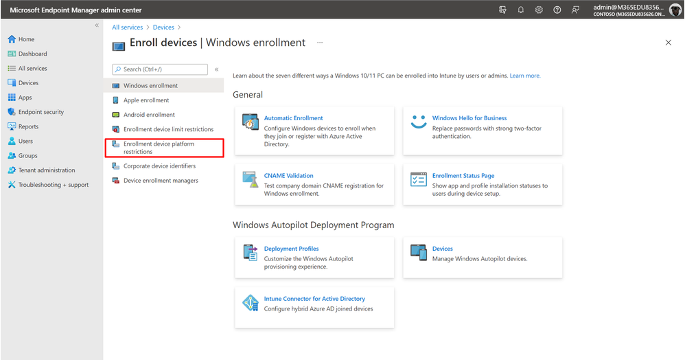The image size is (685, 360).
Task: Click the Home house icon
Action: pos(12,39)
